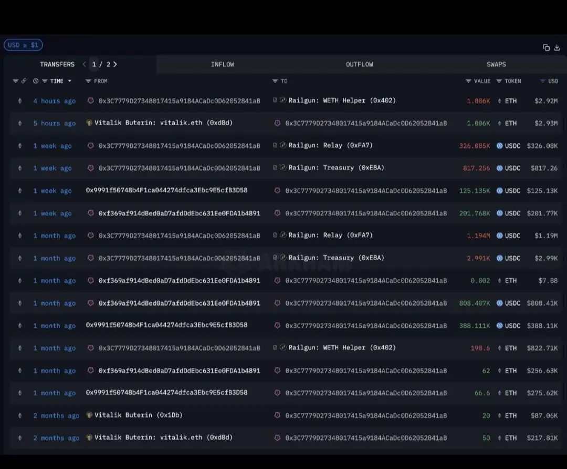Open Vitalik Buterin: vitalik.eth in 5 hours ago row
The width and height of the screenshot is (567, 469).
[x=163, y=123]
